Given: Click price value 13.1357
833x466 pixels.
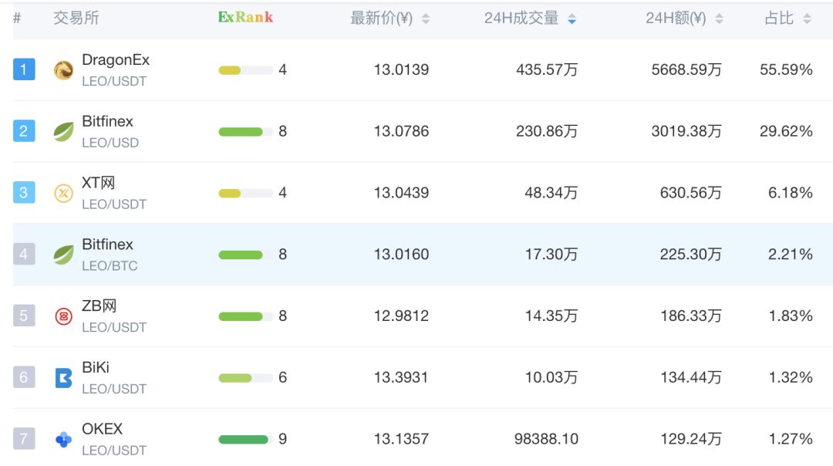Looking at the screenshot, I should tap(401, 439).
